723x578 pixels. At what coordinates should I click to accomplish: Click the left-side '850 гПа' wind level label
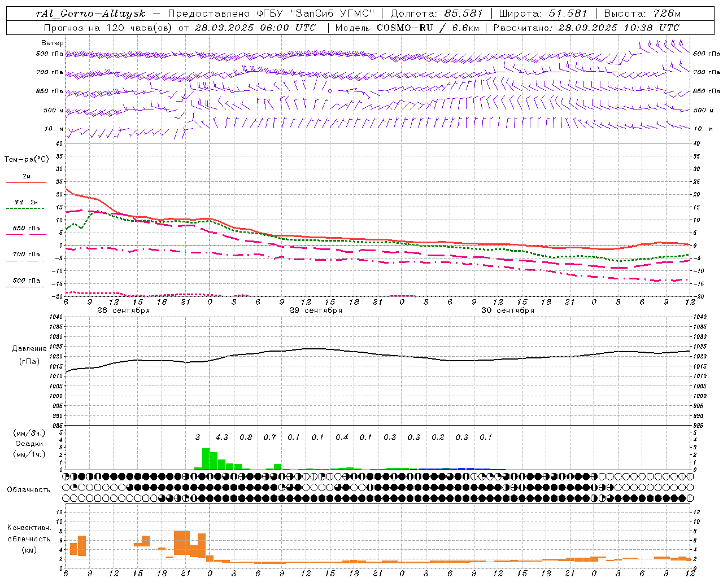50,91
